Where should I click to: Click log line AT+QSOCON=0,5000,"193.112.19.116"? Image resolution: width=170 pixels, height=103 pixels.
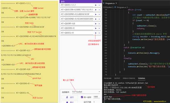click(x=33, y=17)
